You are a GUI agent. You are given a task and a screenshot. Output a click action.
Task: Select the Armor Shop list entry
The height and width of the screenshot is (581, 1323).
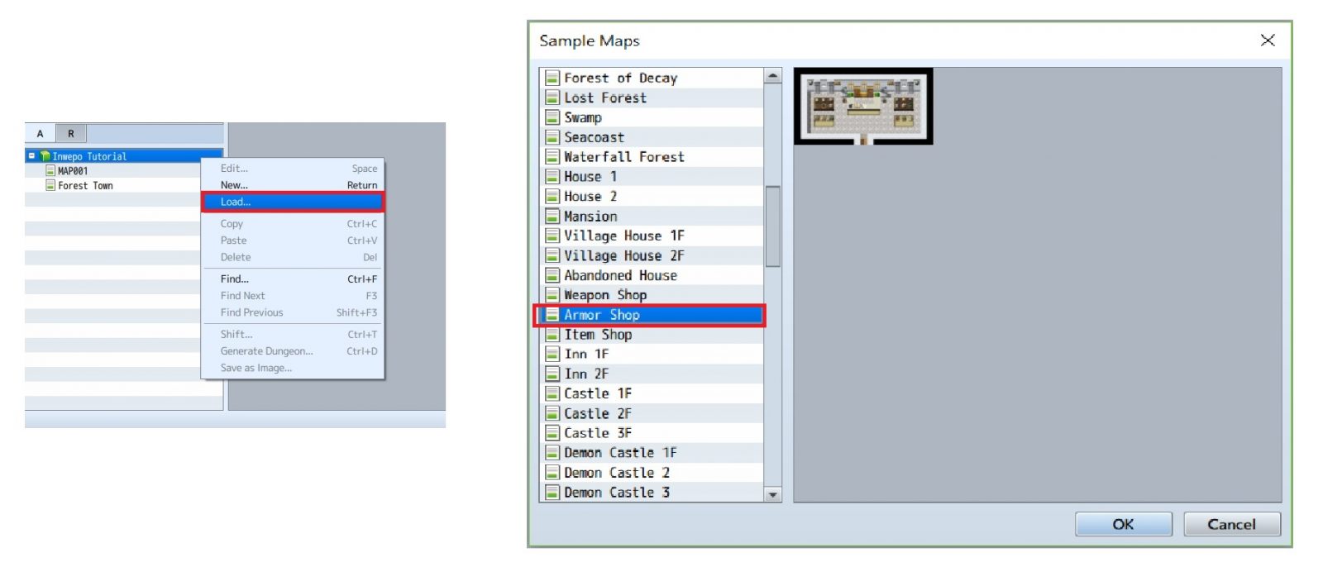coord(651,315)
